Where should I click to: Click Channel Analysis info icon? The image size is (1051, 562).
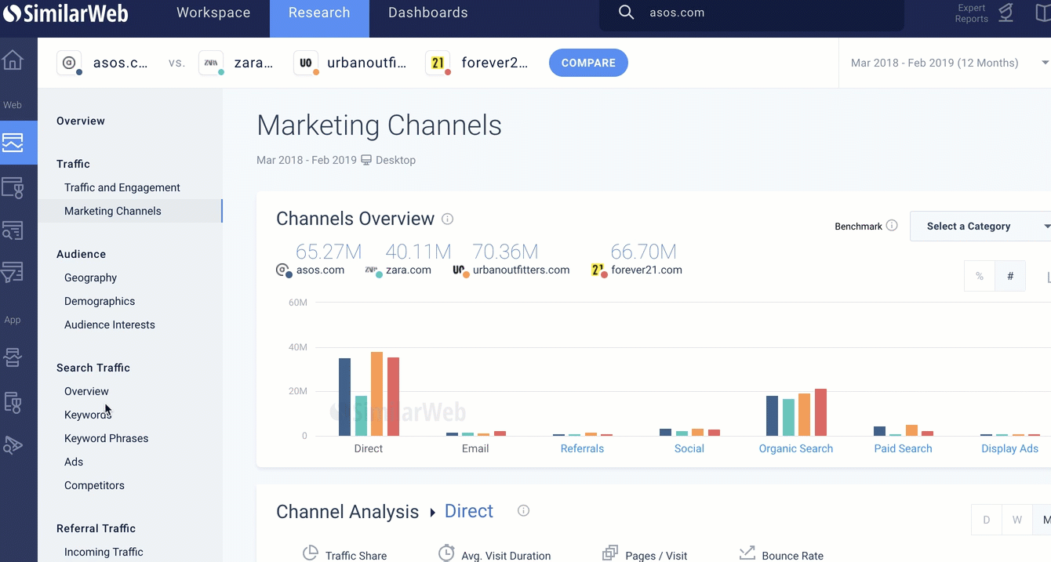[523, 511]
